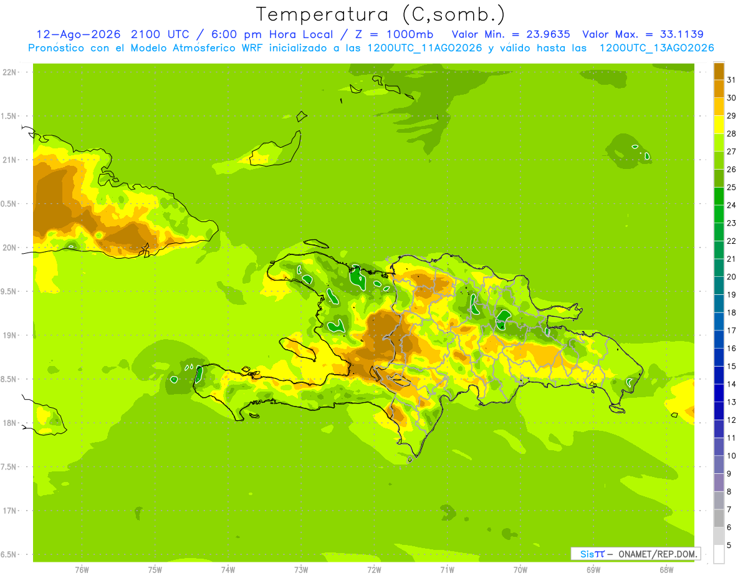Click the "73W" longitude label

pyautogui.click(x=301, y=569)
